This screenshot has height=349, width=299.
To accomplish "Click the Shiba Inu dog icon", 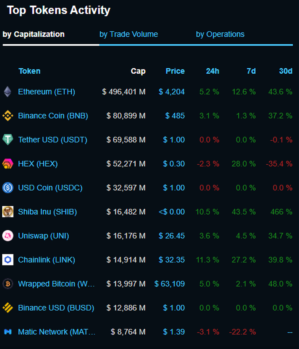I will click(8, 212).
